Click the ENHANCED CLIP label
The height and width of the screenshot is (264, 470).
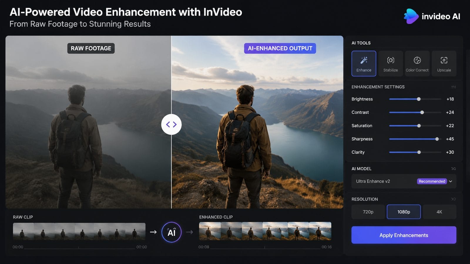pos(216,217)
